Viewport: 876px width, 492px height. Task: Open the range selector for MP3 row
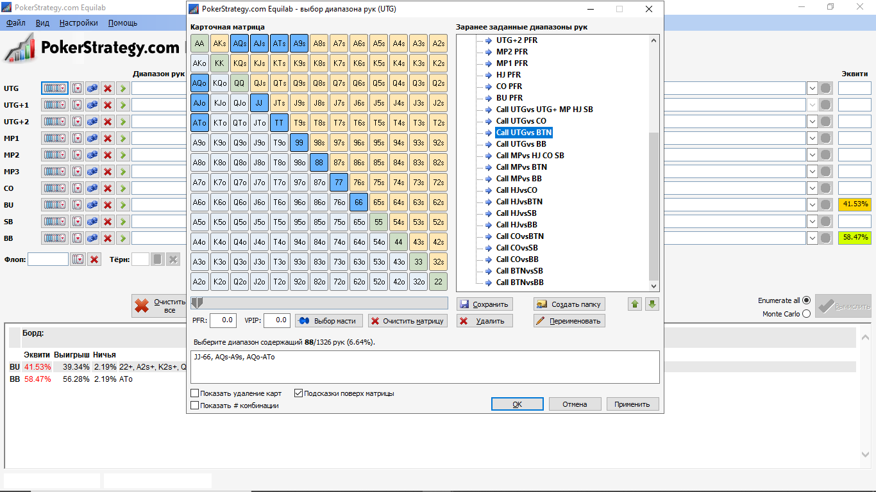[55, 171]
